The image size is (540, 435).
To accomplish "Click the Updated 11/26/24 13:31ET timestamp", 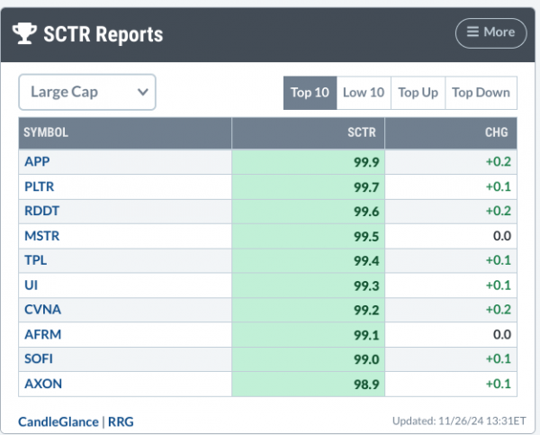I will (x=459, y=421).
